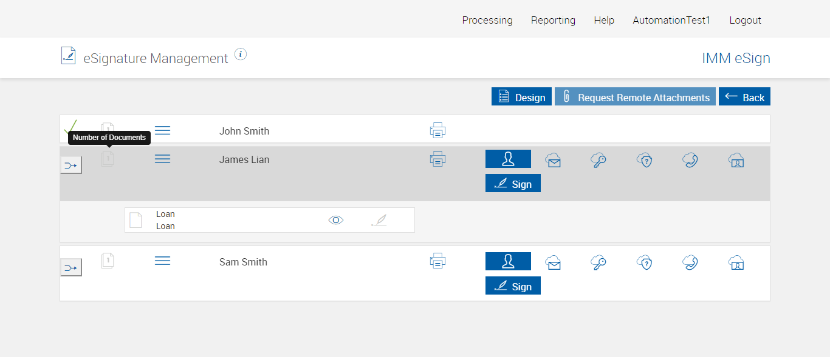Click the phone cloud icon for Sam Smith
The height and width of the screenshot is (357, 830).
(x=690, y=262)
